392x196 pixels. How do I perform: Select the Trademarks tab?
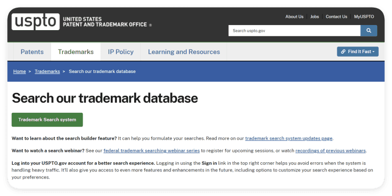click(x=76, y=52)
